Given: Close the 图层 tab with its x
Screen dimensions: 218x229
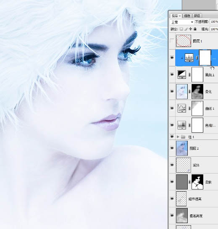Looking at the screenshot, I should (180, 16).
